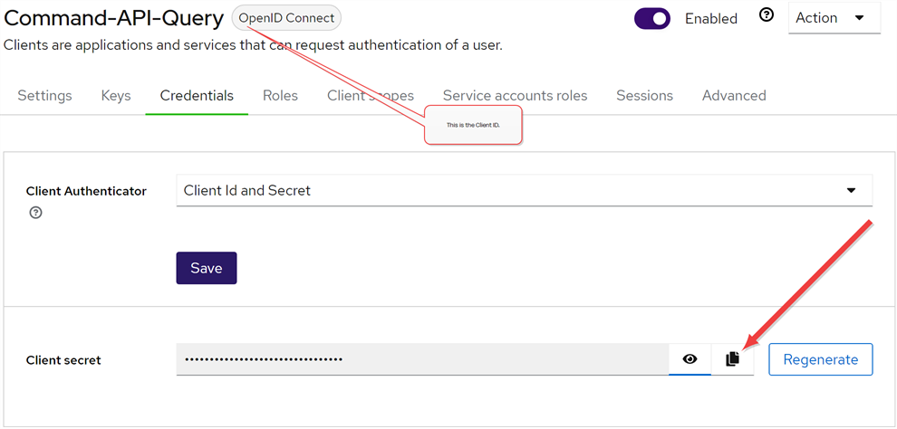The width and height of the screenshot is (897, 429).
Task: Open the Client scopes tab
Action: 371,95
